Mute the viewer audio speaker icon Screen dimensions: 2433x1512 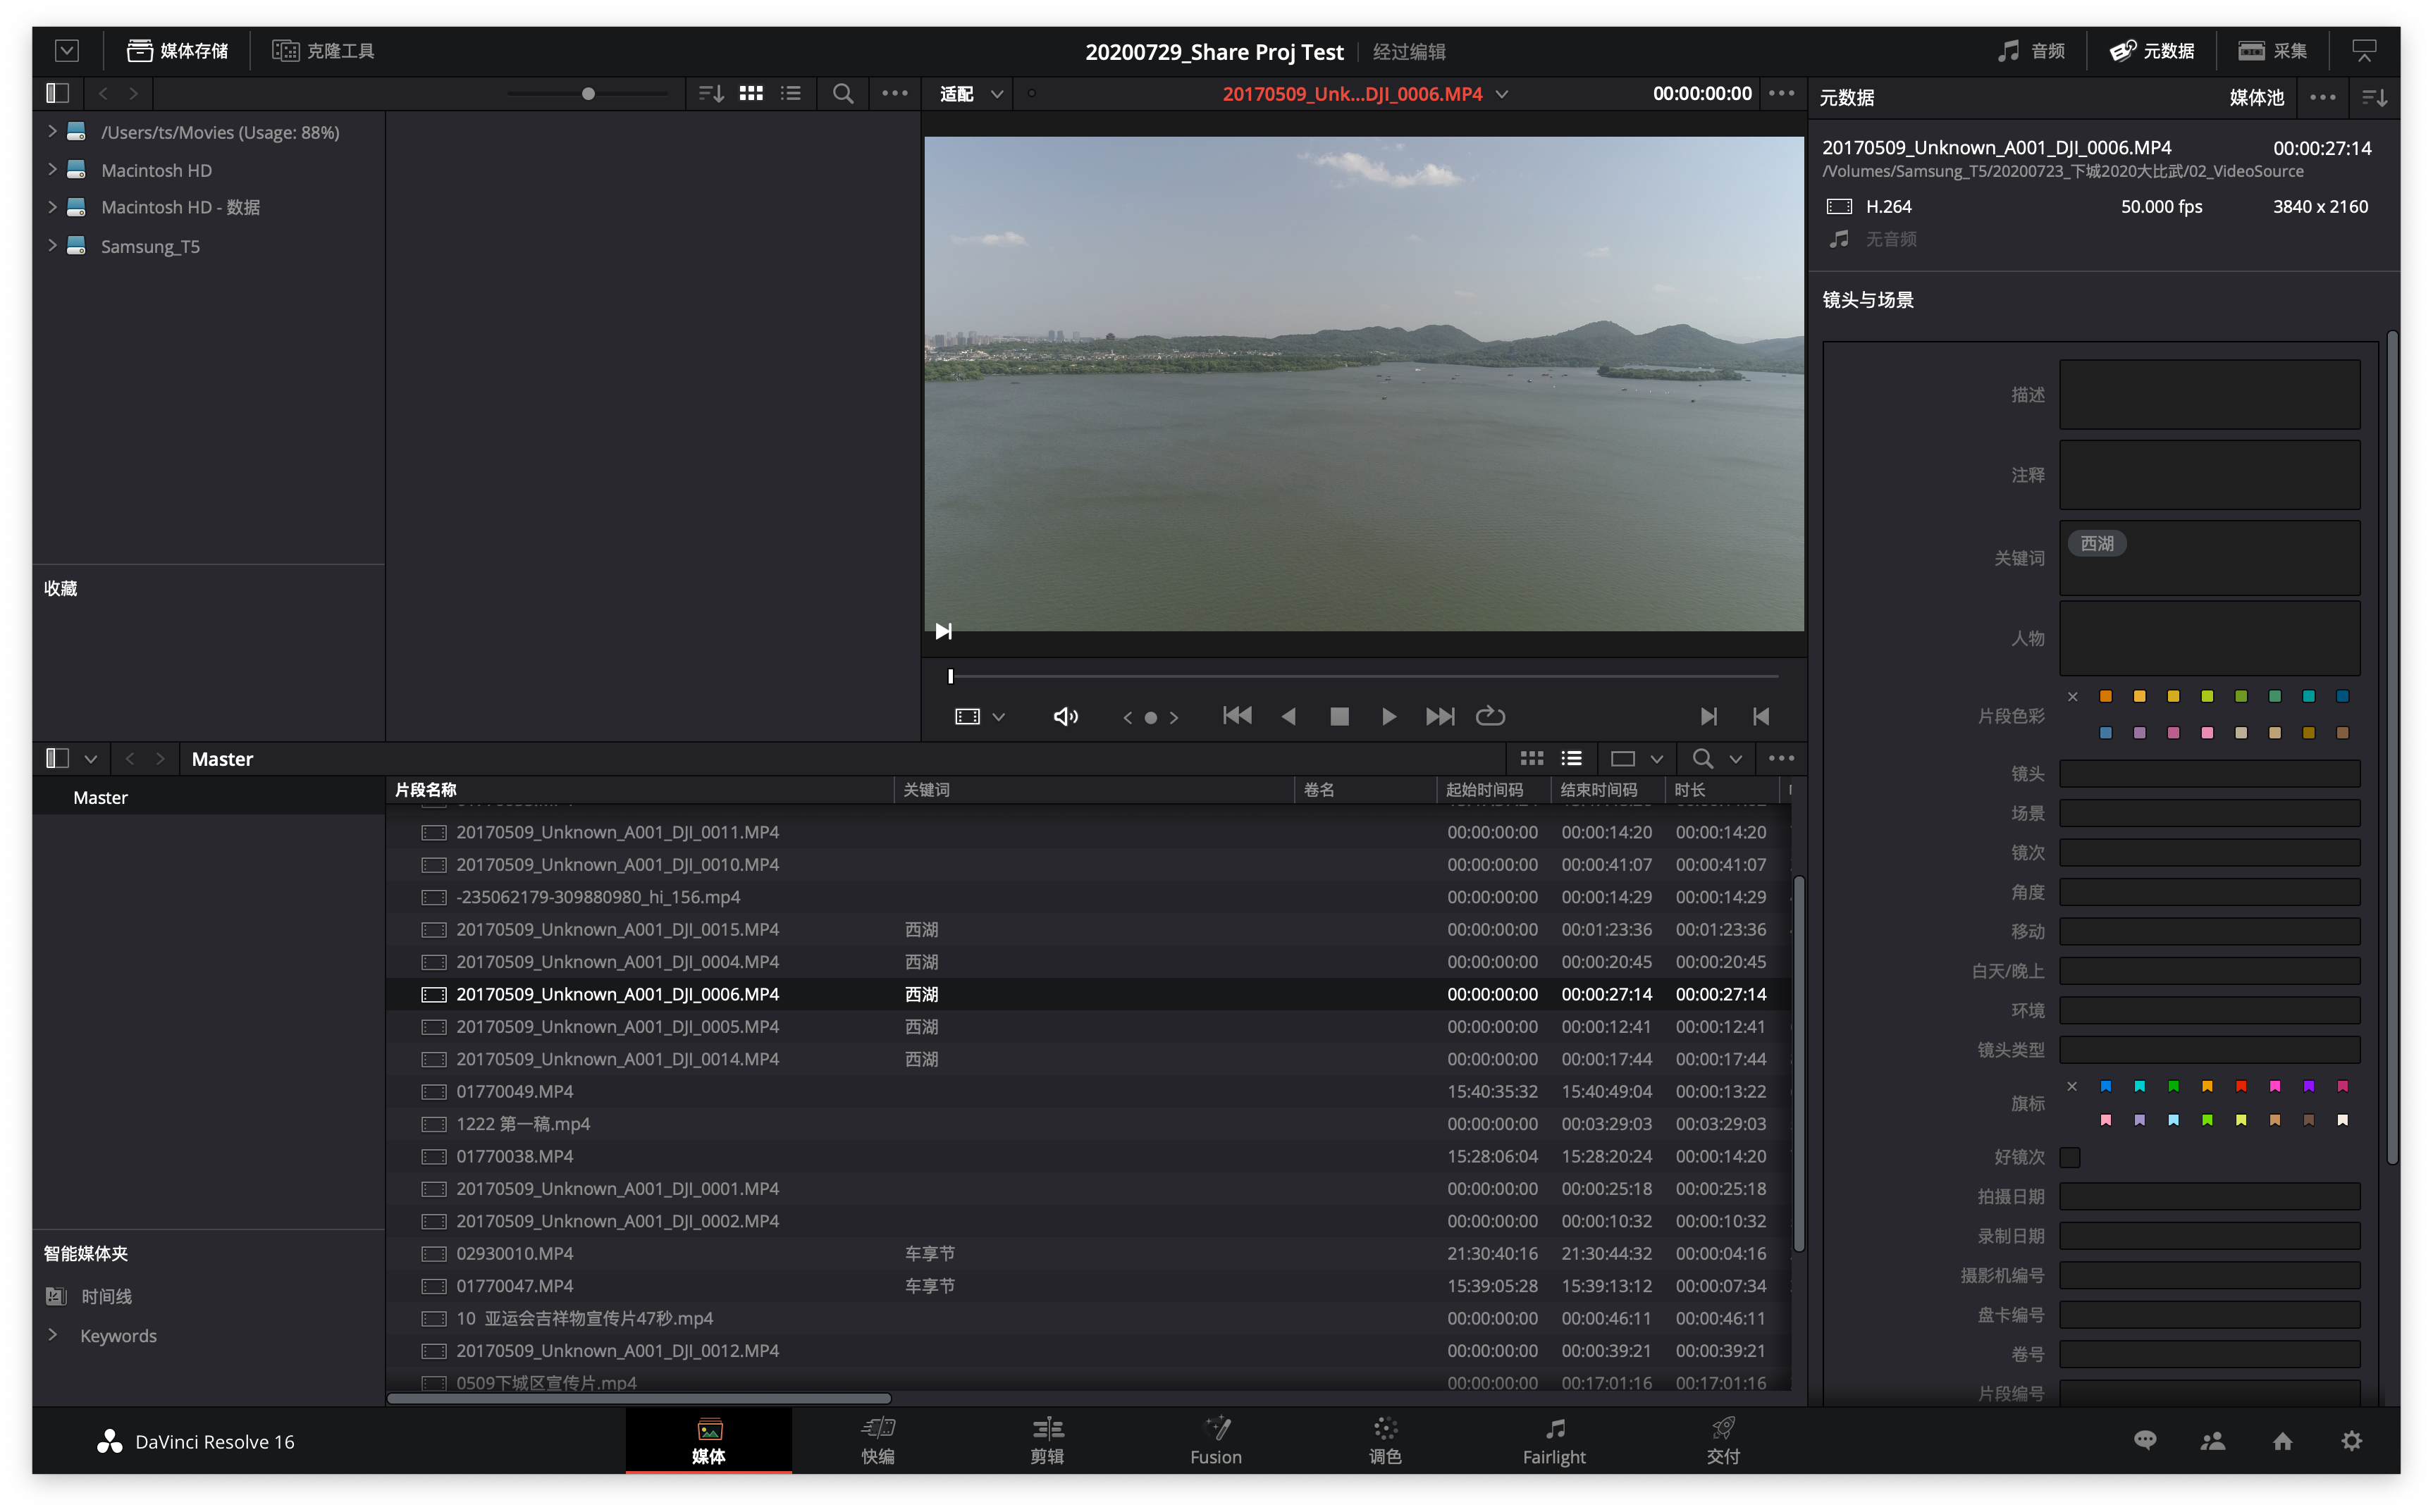point(1066,716)
